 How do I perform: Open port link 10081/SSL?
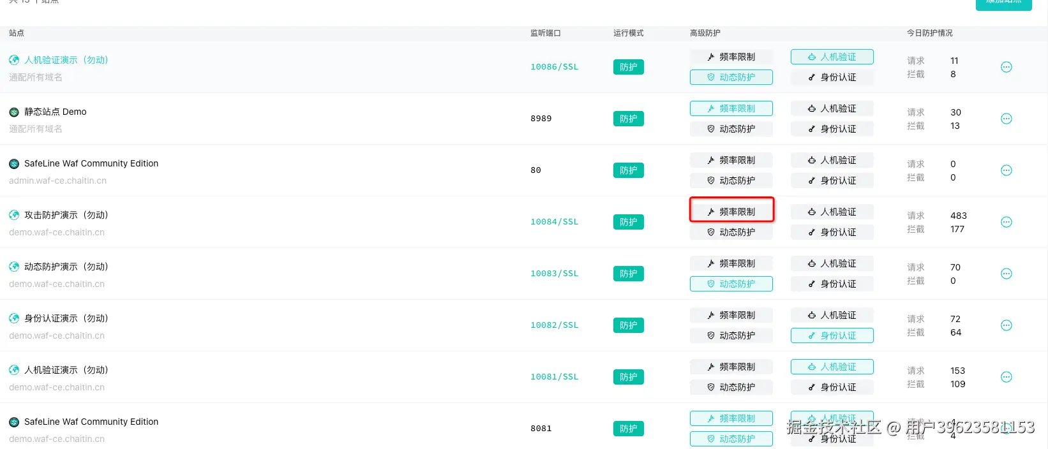(x=554, y=377)
